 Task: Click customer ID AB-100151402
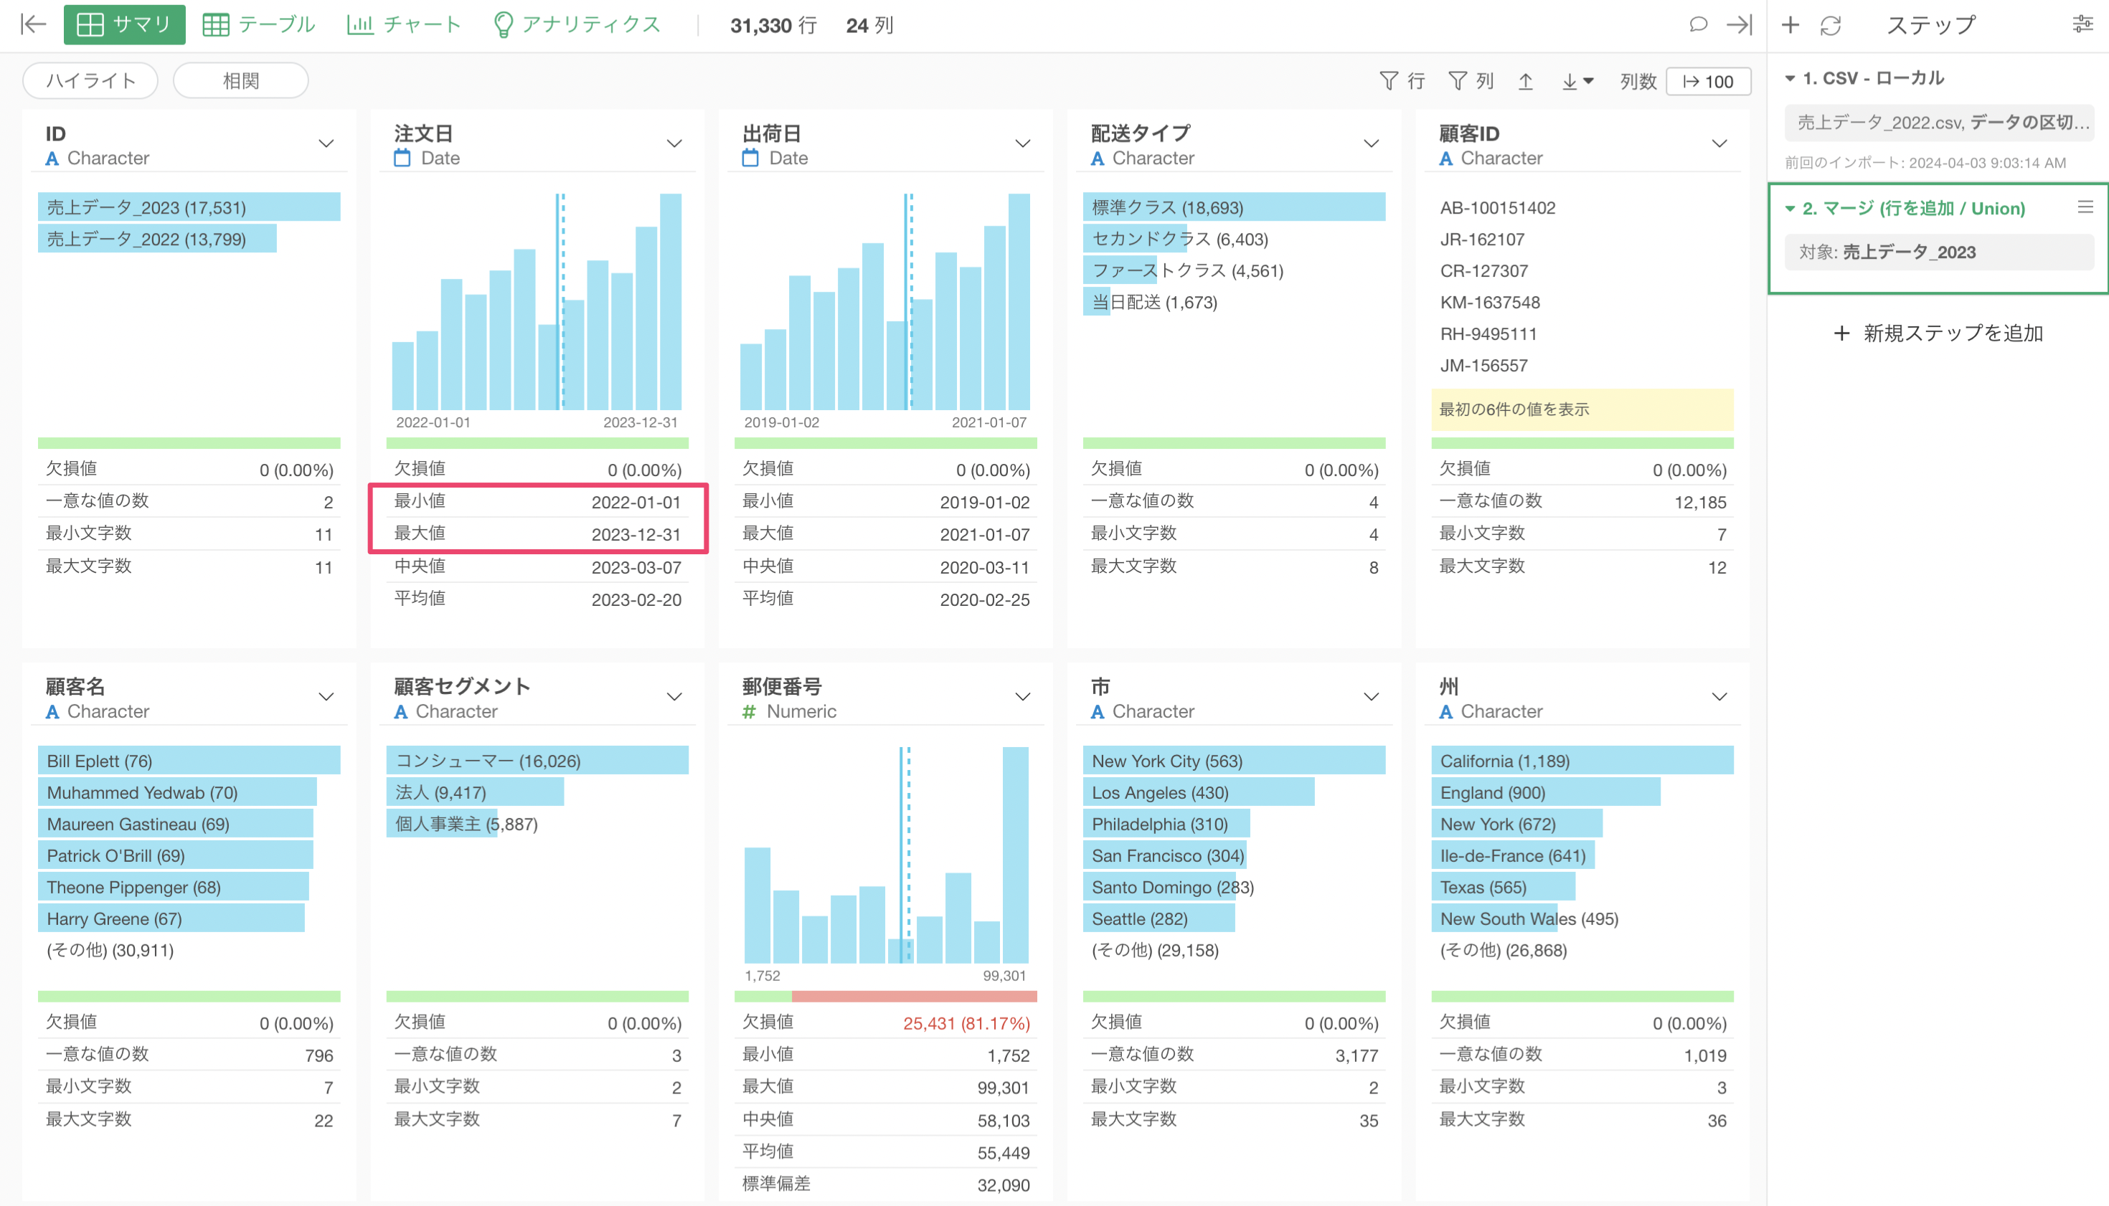click(x=1497, y=208)
